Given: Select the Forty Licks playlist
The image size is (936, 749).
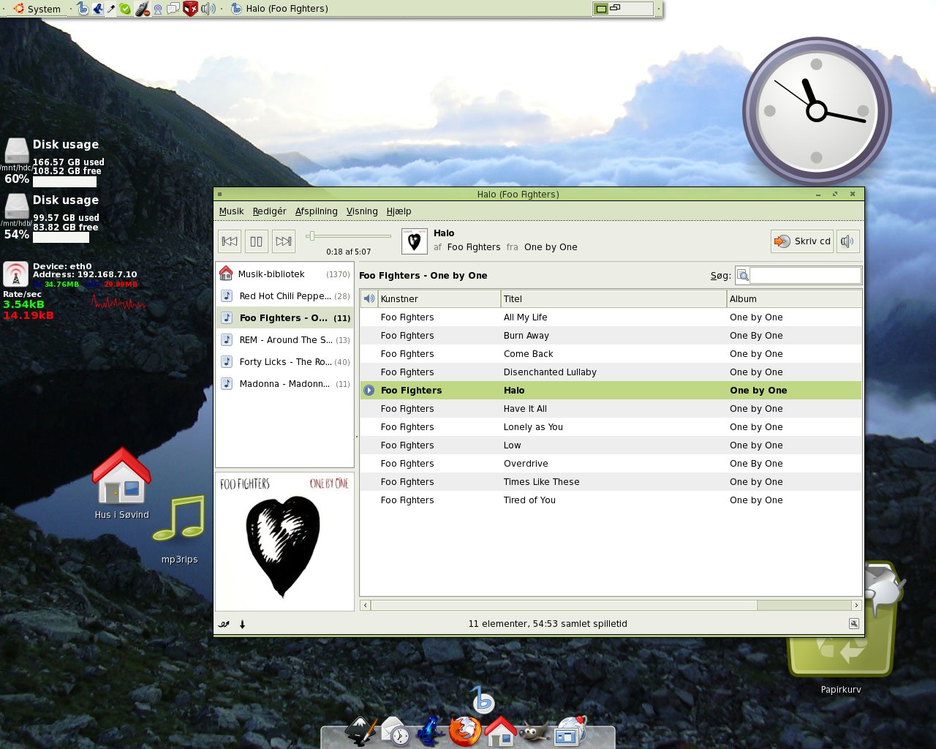Looking at the screenshot, I should point(285,362).
